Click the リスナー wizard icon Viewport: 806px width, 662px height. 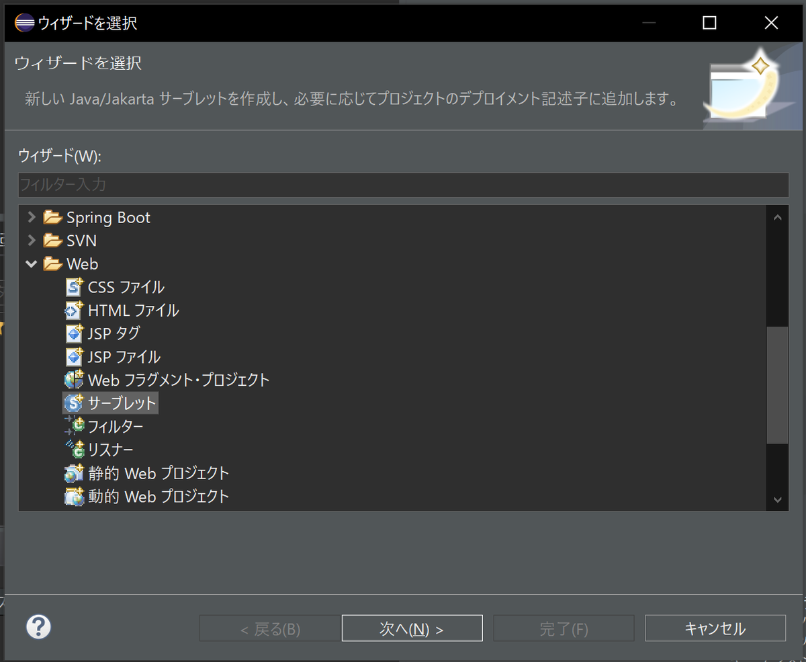74,450
